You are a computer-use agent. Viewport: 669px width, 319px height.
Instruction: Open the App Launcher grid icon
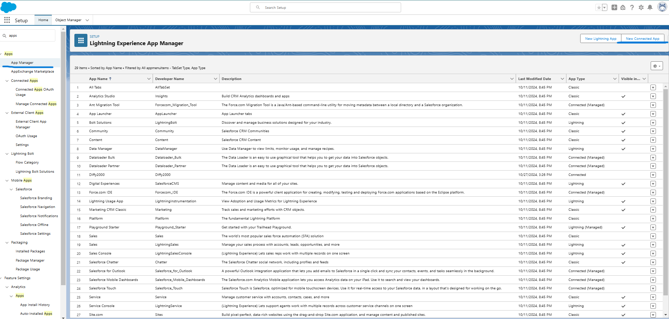click(x=7, y=20)
